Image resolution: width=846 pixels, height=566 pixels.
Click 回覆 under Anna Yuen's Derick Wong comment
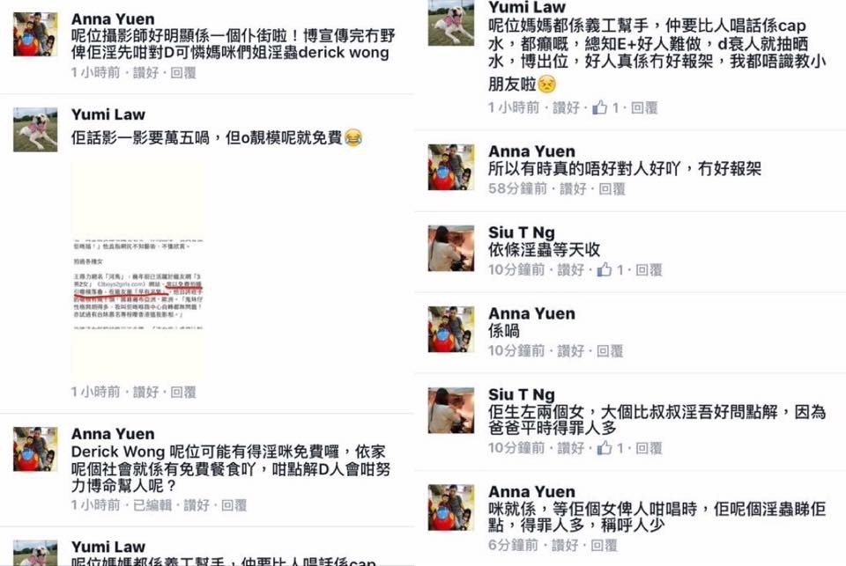tap(234, 505)
